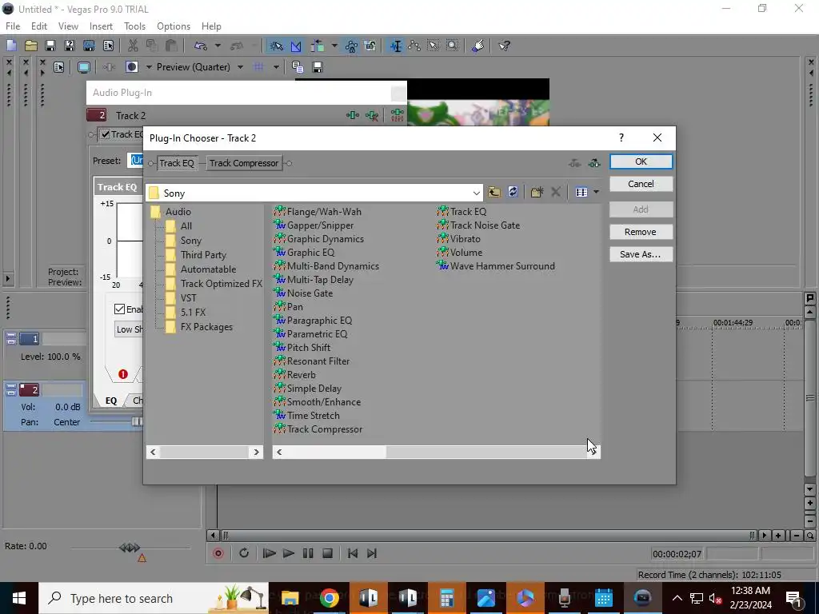This screenshot has width=819, height=614.
Task: Open Split Screen View dropdown arrow
Action: 149,67
